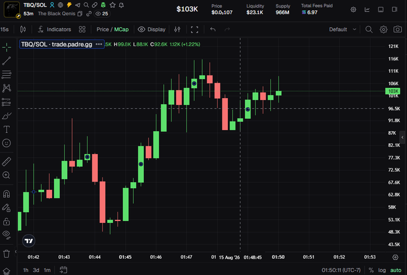Select the trend line tool
Image resolution: width=407 pixels, height=275 pixels.
7,61
